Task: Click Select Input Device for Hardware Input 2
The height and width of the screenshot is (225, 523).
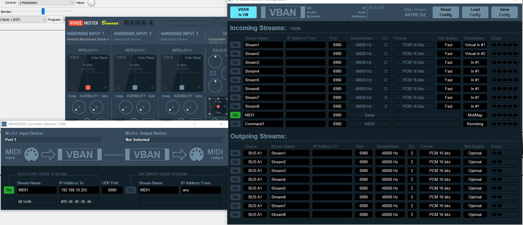Action: (127, 39)
